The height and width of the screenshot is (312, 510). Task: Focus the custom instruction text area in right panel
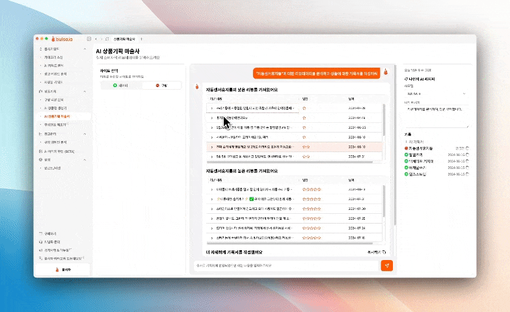(436, 117)
